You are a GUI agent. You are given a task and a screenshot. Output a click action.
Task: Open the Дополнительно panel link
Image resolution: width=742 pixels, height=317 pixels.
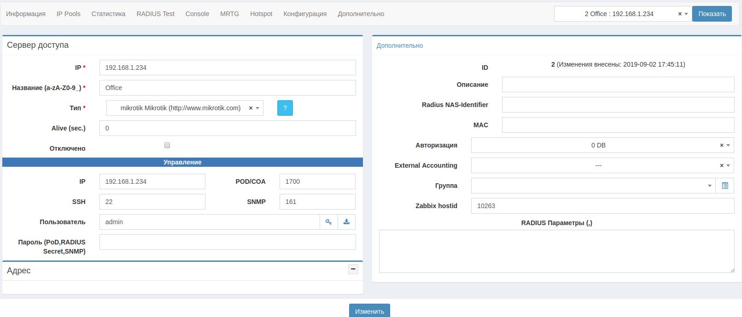[x=399, y=45]
